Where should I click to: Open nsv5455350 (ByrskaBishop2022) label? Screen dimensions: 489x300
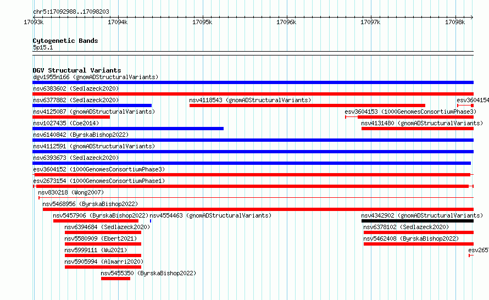pyautogui.click(x=148, y=273)
